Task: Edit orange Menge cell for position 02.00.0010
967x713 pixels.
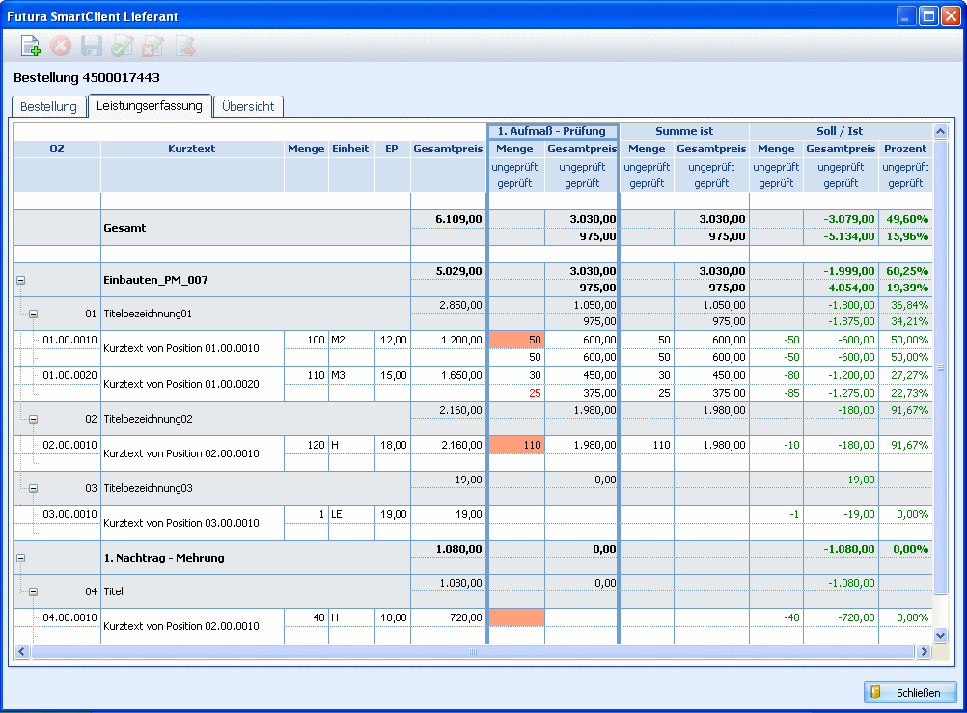Action: tap(516, 445)
